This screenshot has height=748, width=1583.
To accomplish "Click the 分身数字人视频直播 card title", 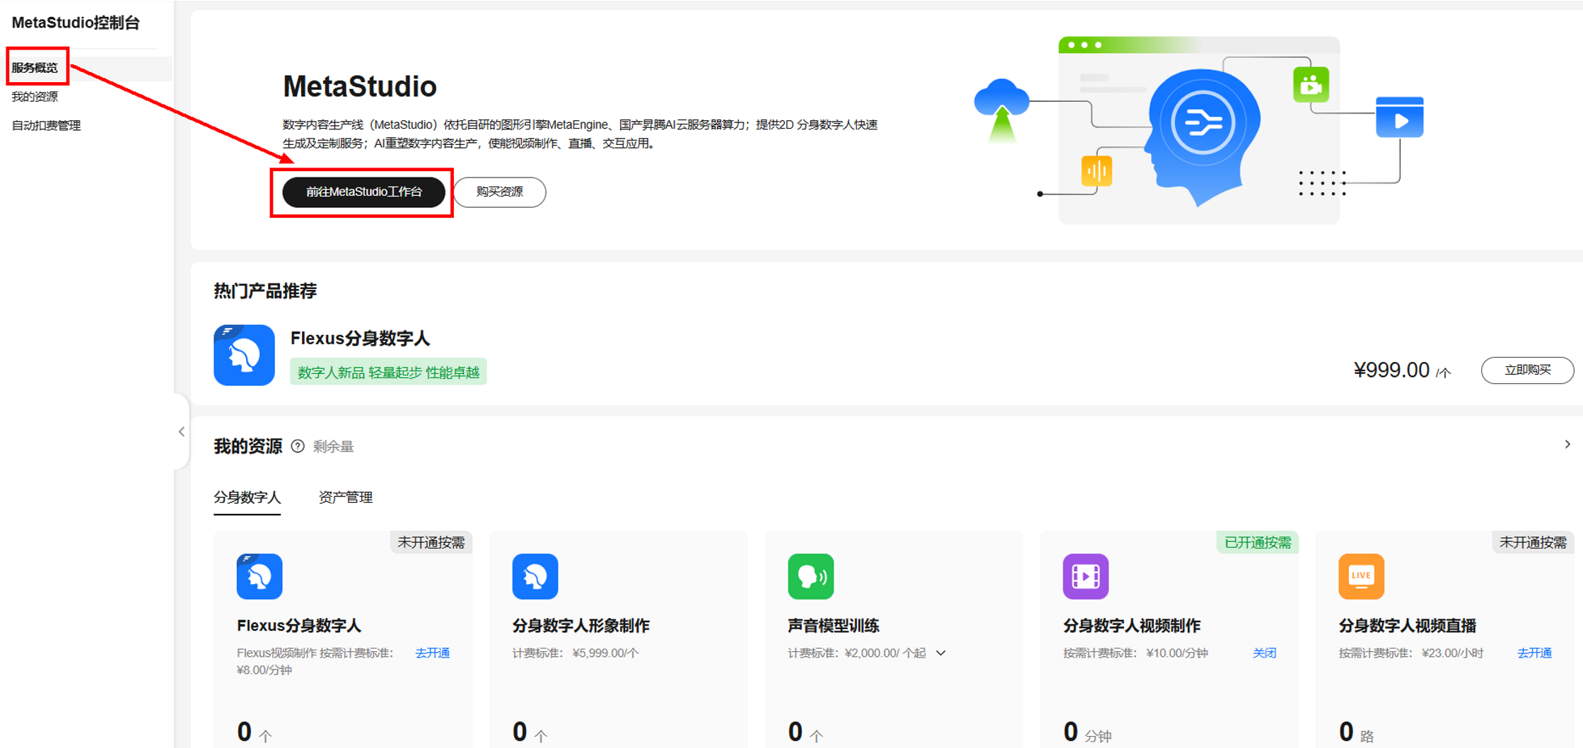I will click(x=1407, y=626).
